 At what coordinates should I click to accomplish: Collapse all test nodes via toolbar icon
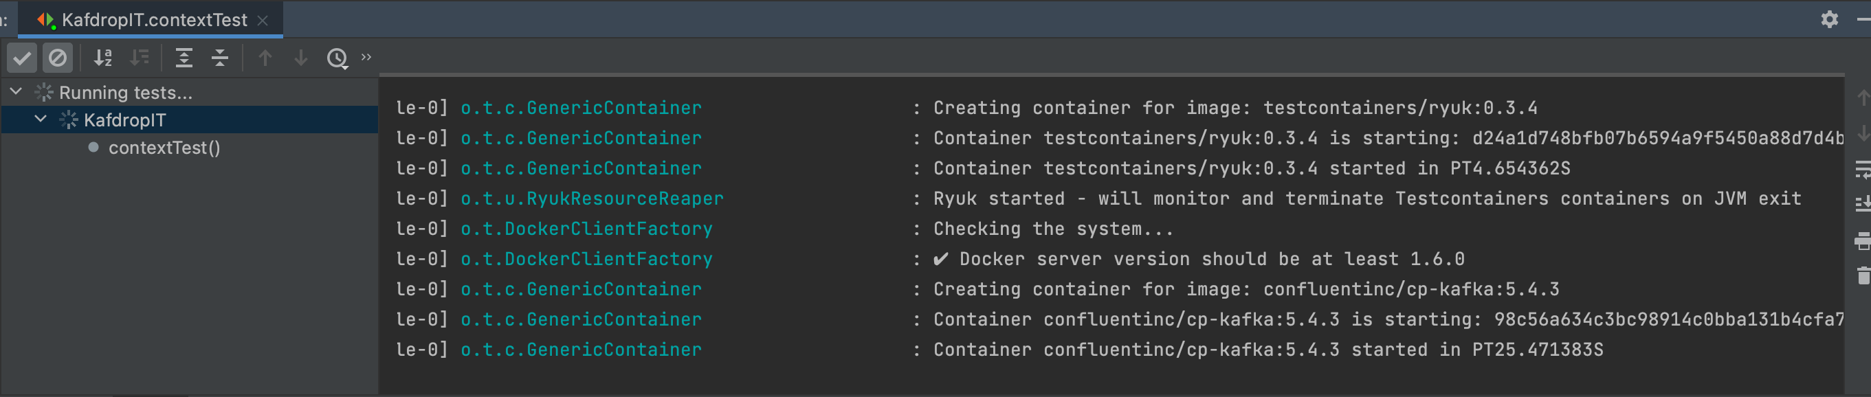pyautogui.click(x=220, y=58)
